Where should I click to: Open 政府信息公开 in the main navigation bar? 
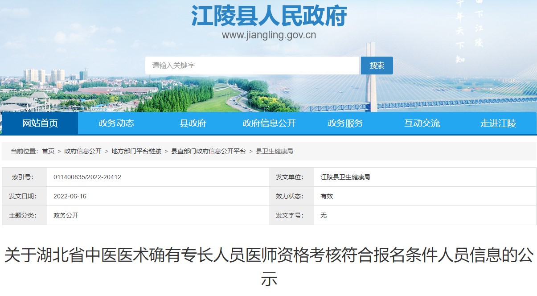tap(269, 123)
